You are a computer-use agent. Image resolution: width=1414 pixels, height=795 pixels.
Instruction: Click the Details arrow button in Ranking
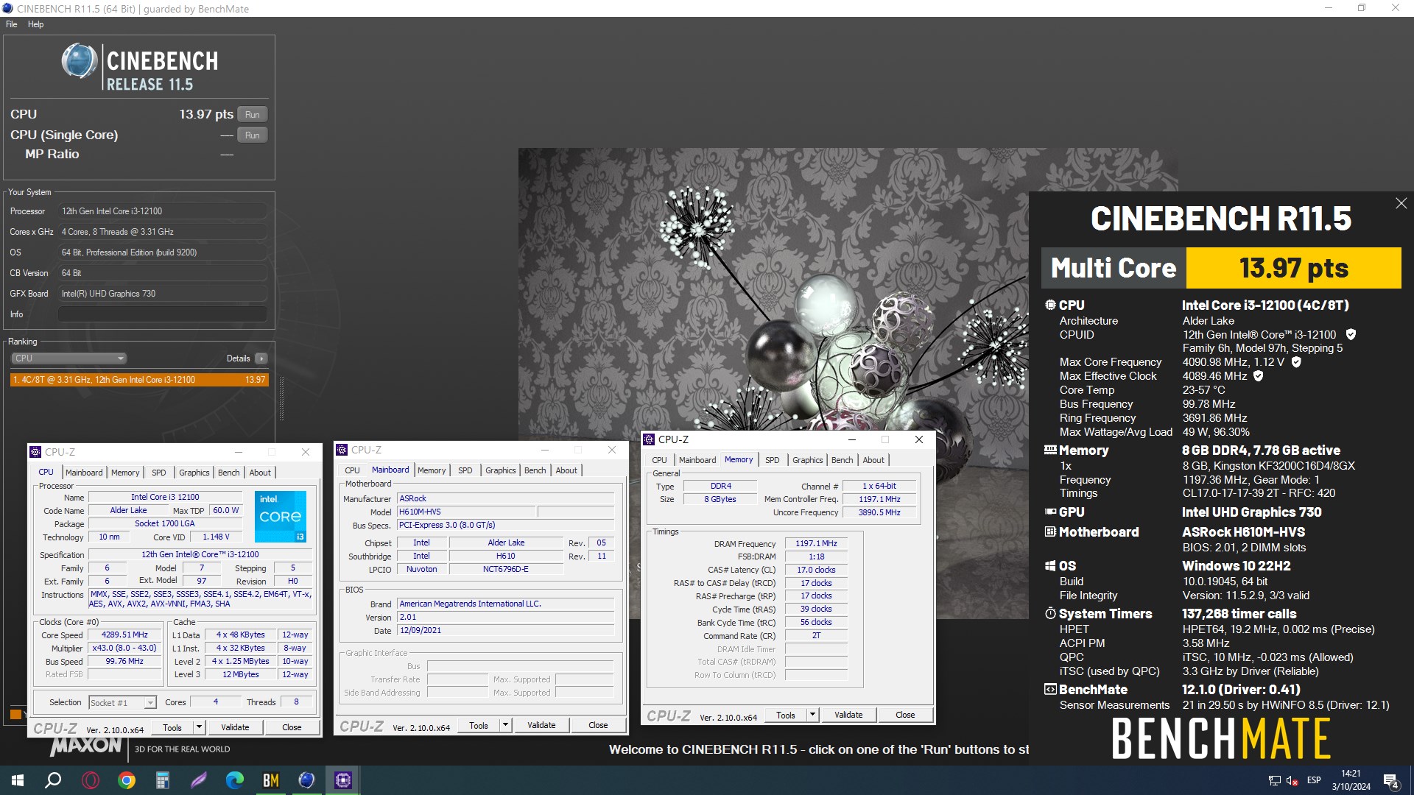tap(261, 358)
